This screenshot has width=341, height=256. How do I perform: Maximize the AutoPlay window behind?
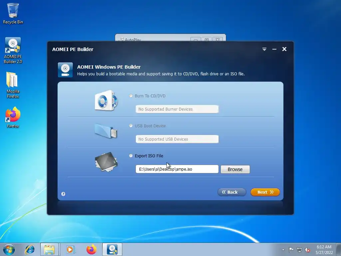click(206, 40)
